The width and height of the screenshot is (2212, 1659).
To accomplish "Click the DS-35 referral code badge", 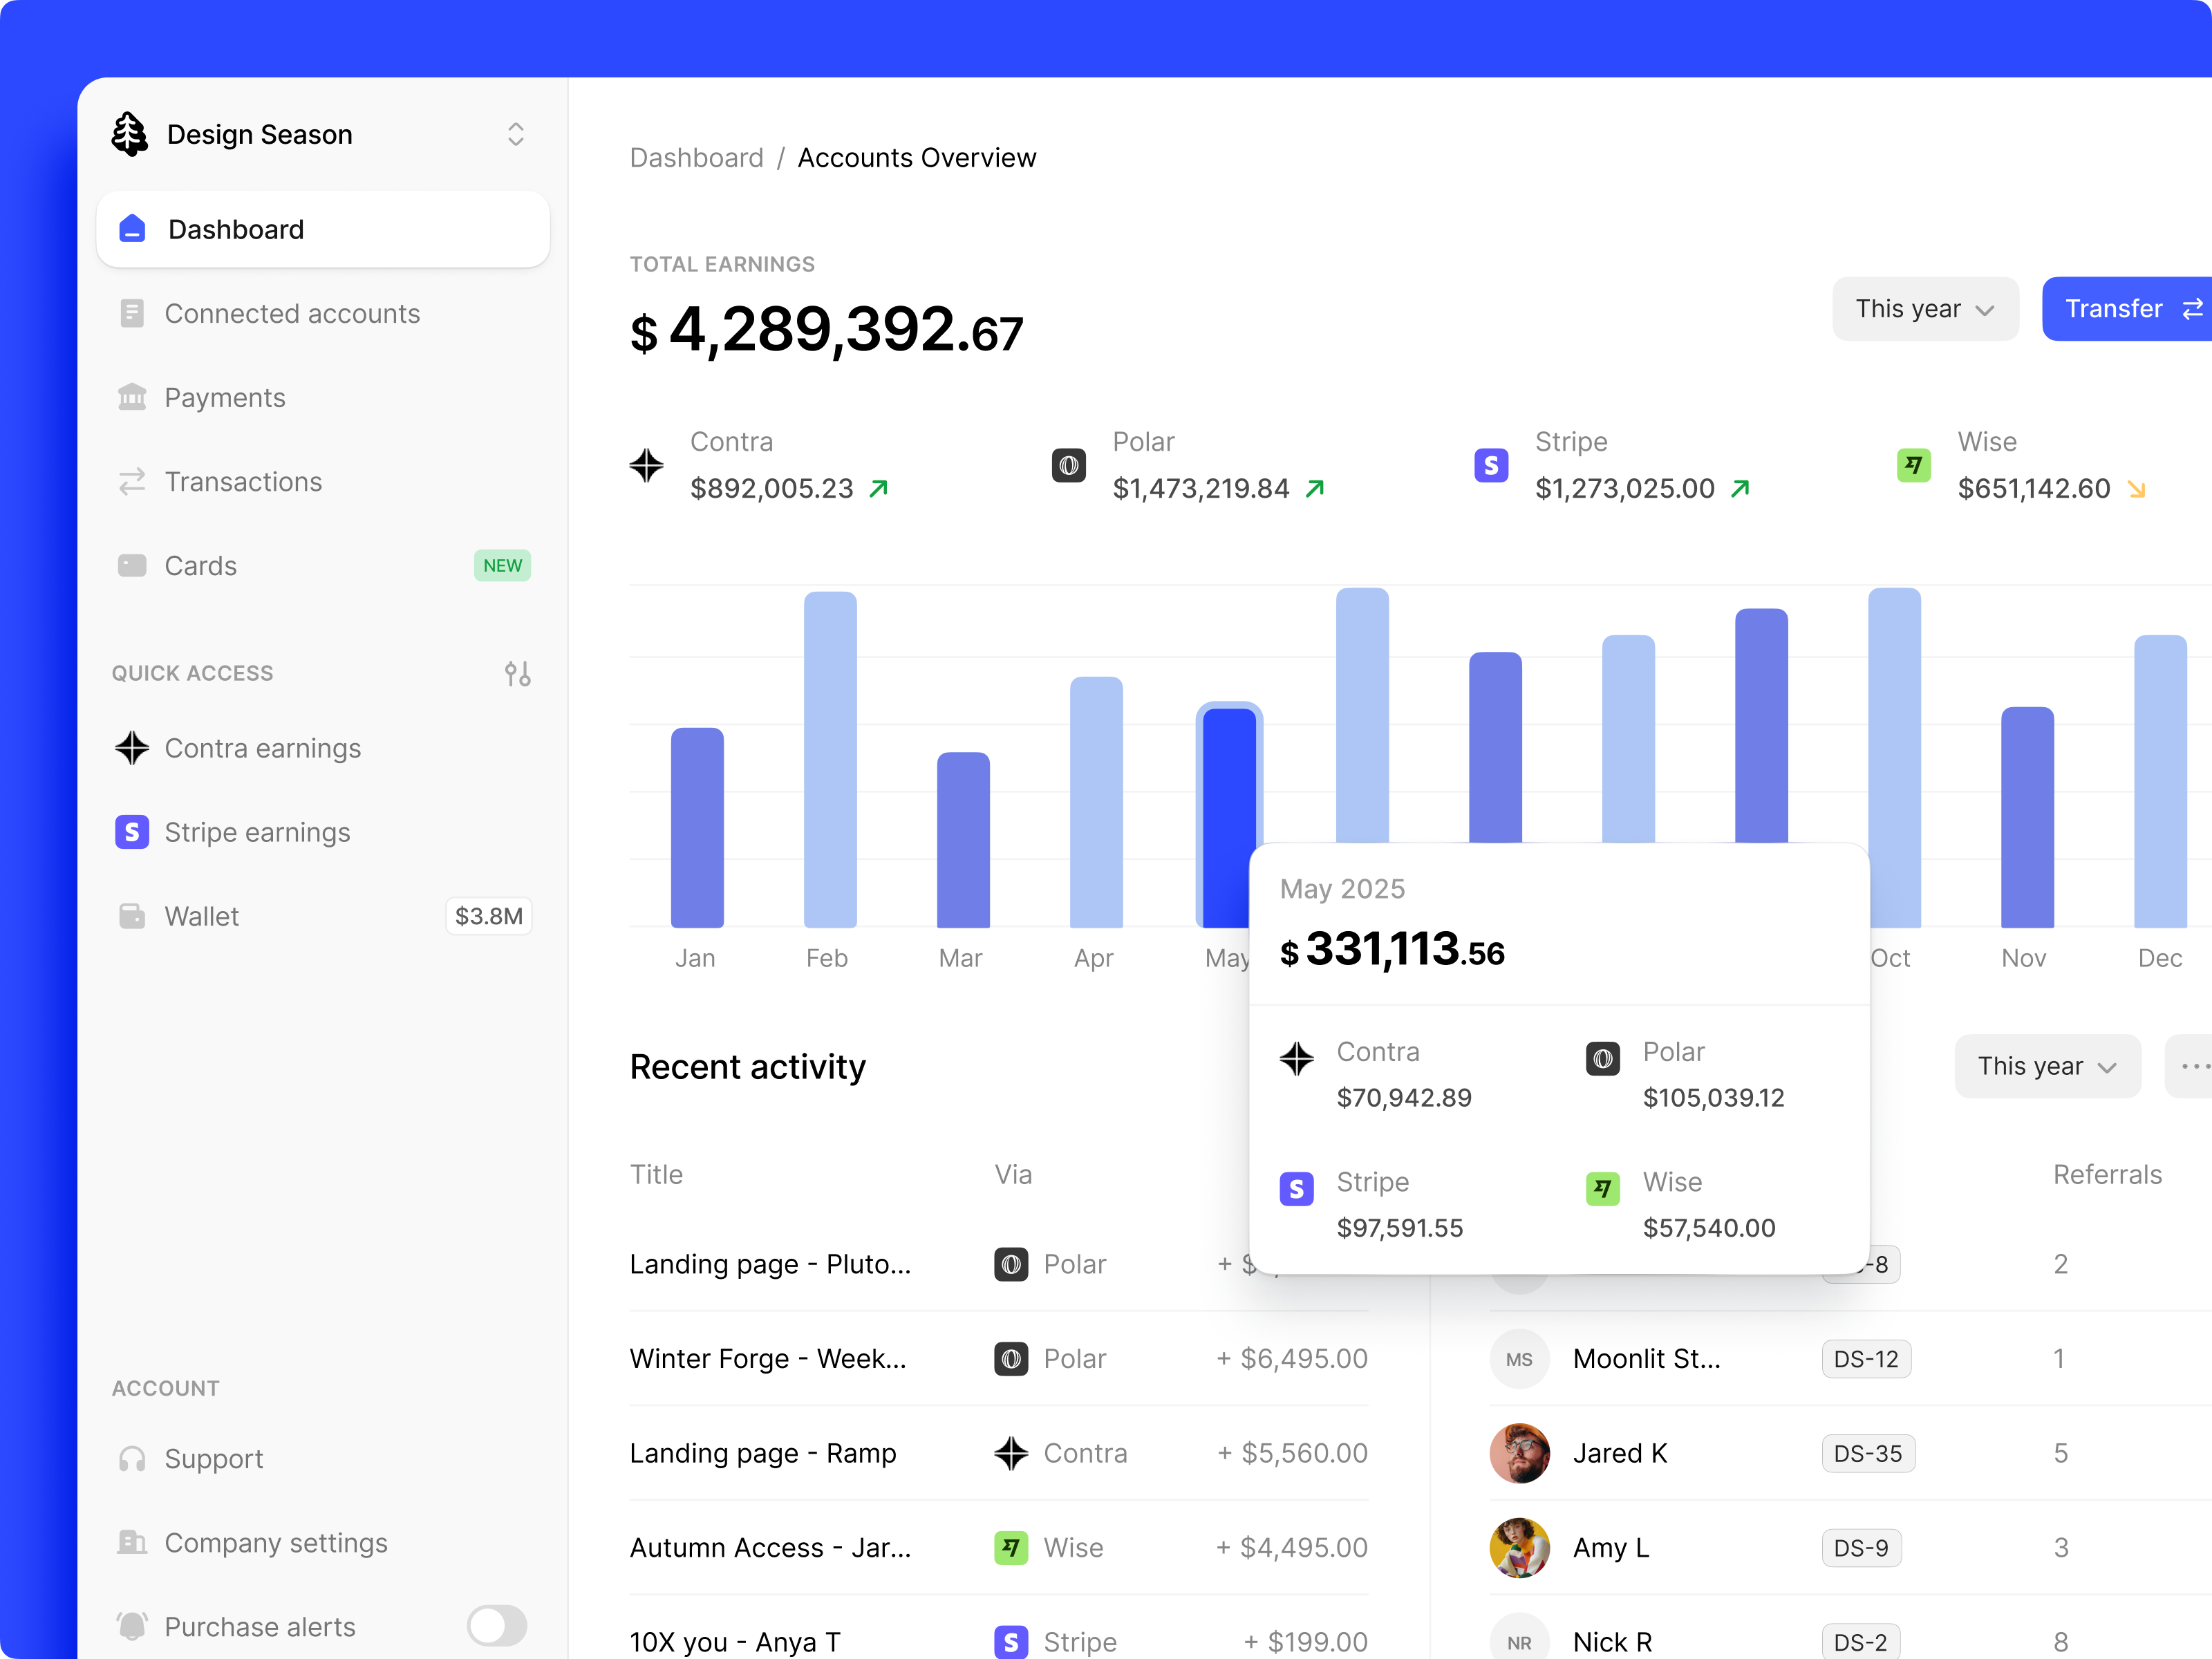I will [x=1868, y=1453].
